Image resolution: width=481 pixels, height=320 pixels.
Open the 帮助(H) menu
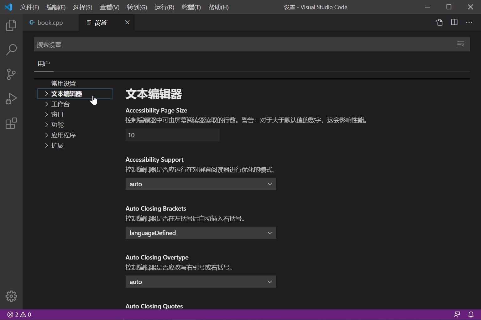pos(218,7)
